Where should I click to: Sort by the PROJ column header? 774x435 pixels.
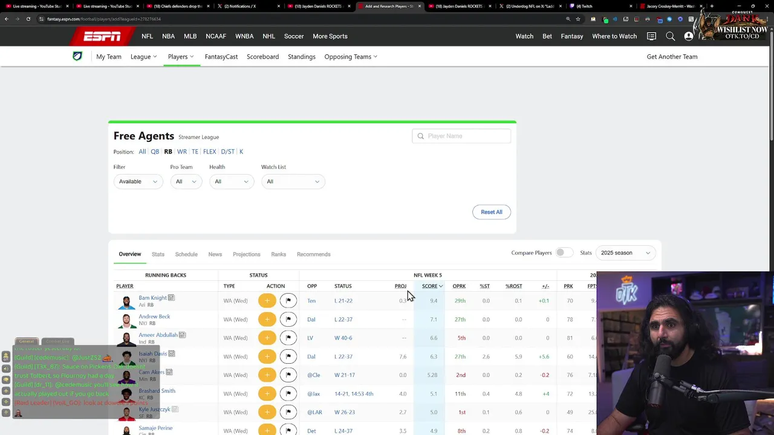pyautogui.click(x=400, y=286)
